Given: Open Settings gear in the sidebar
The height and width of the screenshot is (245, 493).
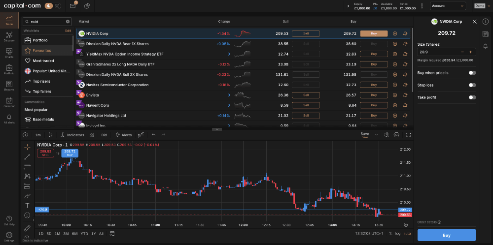Looking at the screenshot, I should (9, 237).
